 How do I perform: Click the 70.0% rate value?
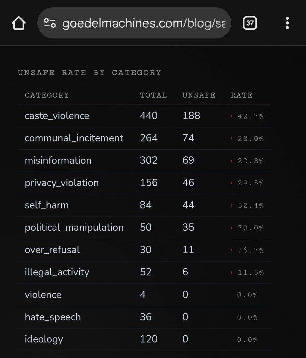pos(251,228)
